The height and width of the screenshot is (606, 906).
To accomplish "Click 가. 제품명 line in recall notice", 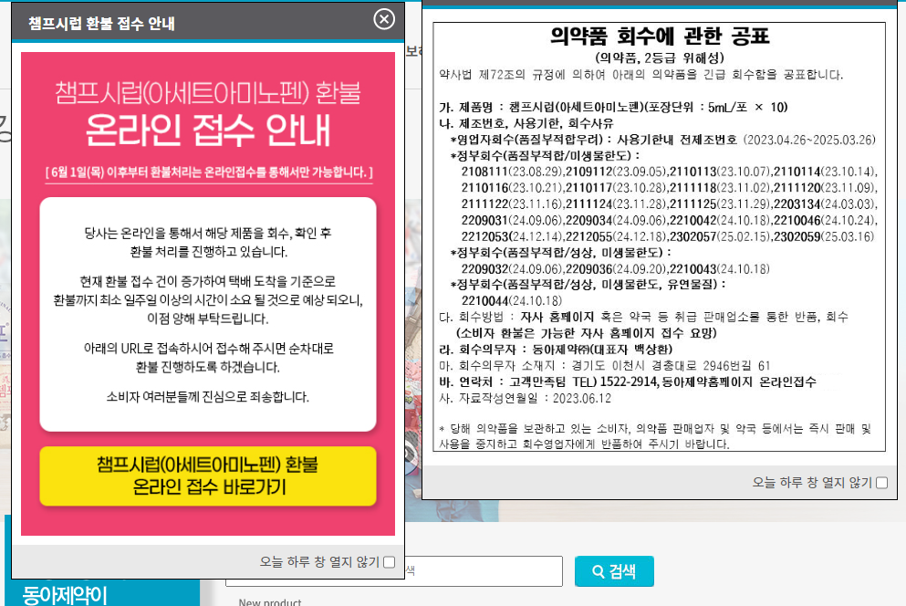I will click(613, 108).
